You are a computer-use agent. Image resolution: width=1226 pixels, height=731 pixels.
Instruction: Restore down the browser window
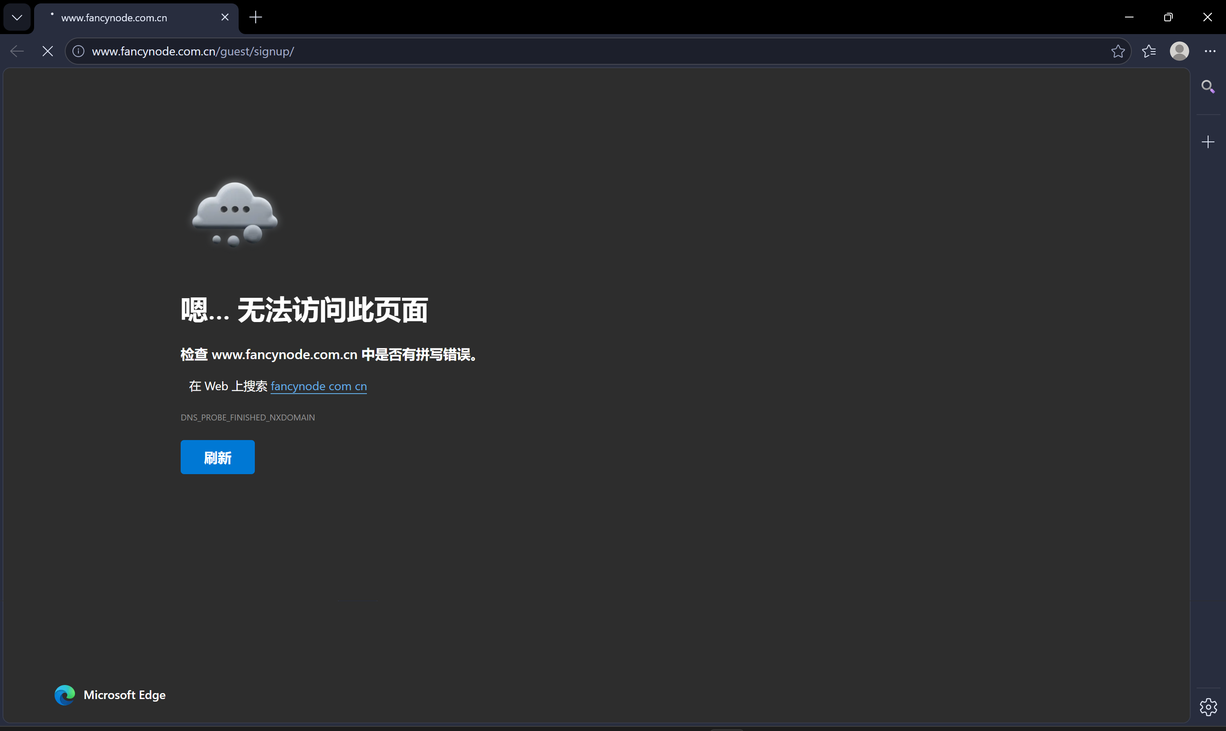pyautogui.click(x=1168, y=17)
